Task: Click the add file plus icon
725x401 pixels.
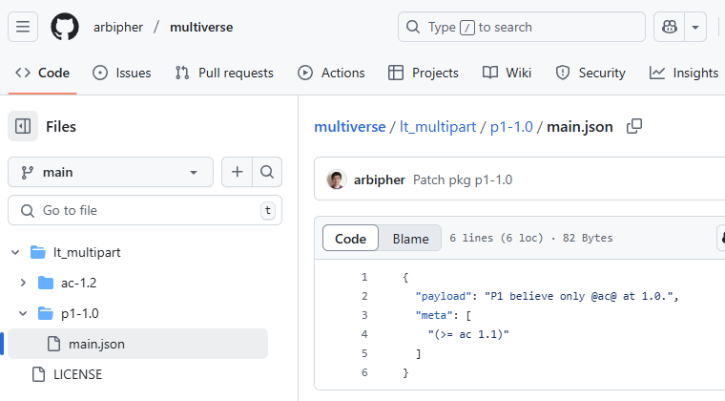Action: (237, 172)
